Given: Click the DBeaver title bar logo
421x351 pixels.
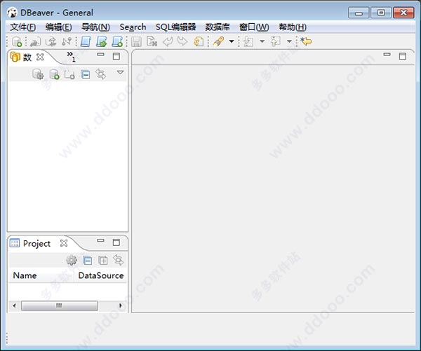Looking at the screenshot, I should click(x=12, y=13).
